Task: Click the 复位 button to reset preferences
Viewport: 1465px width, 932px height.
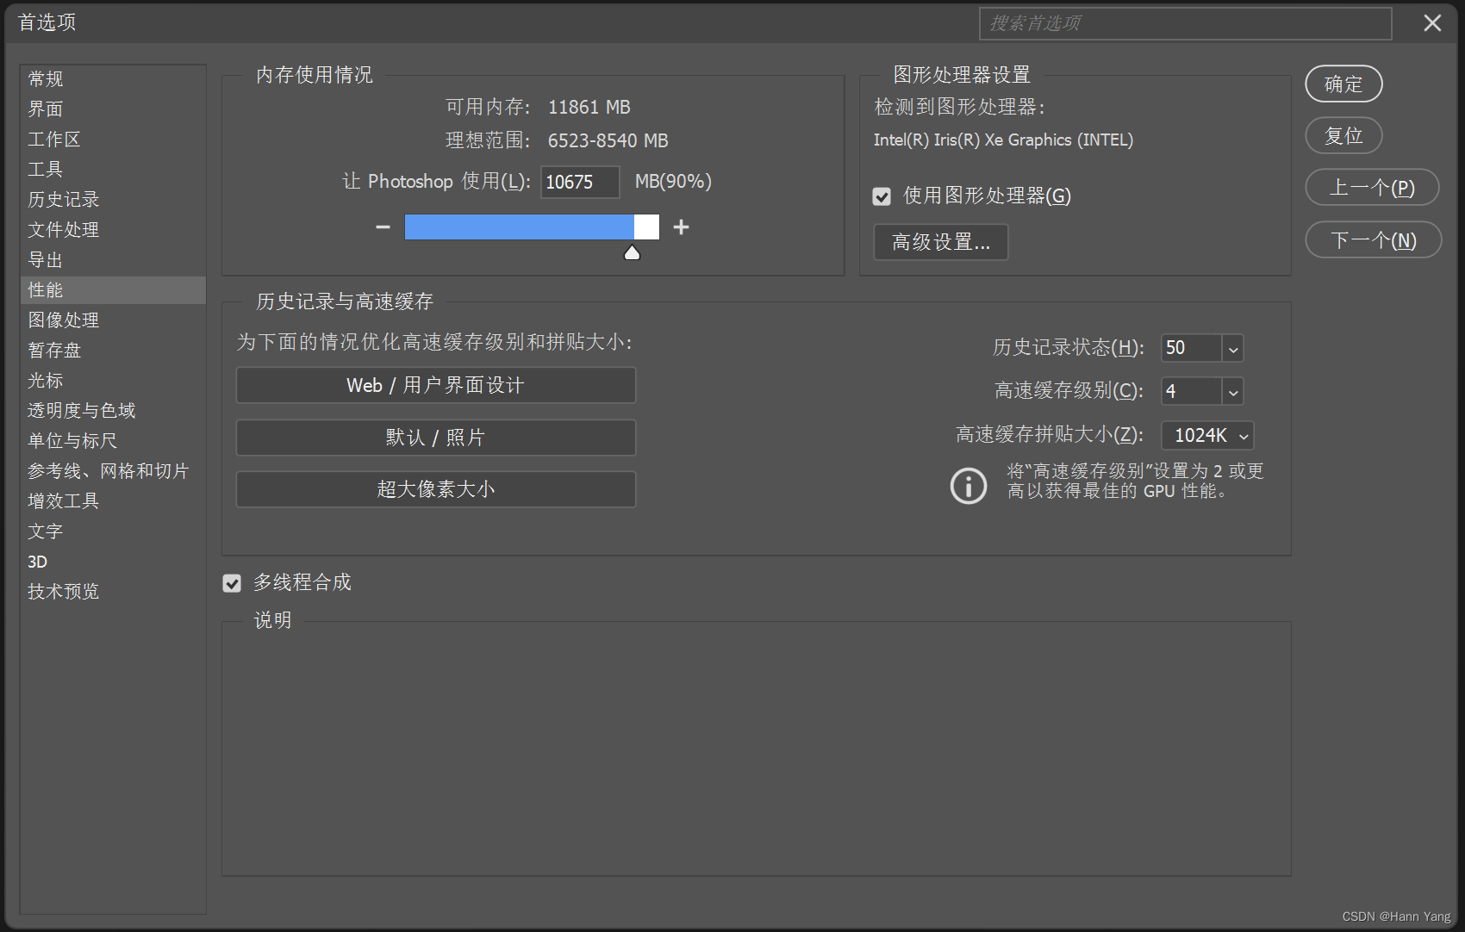Action: (1343, 135)
